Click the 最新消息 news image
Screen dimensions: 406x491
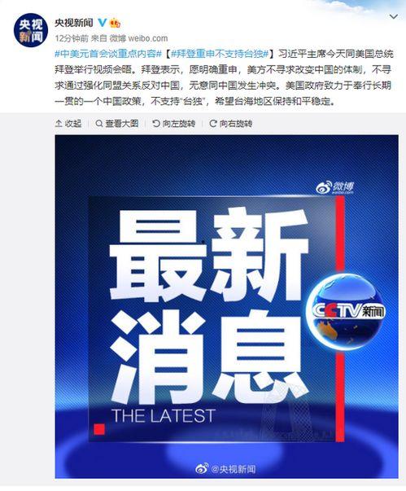[227, 306]
